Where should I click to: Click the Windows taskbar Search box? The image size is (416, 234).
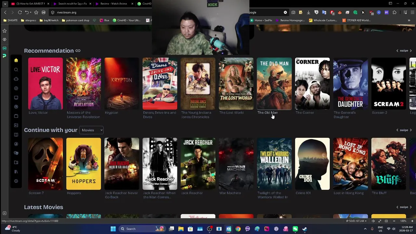point(142,229)
